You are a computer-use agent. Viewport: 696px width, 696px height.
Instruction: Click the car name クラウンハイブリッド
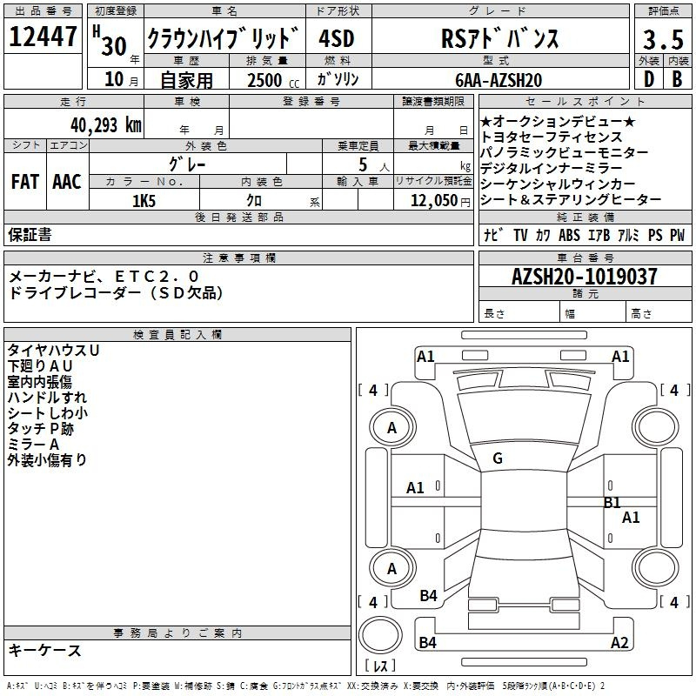[x=223, y=38]
